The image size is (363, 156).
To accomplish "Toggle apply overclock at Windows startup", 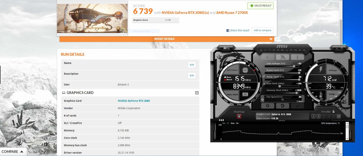I will pyautogui.click(x=239, y=116).
